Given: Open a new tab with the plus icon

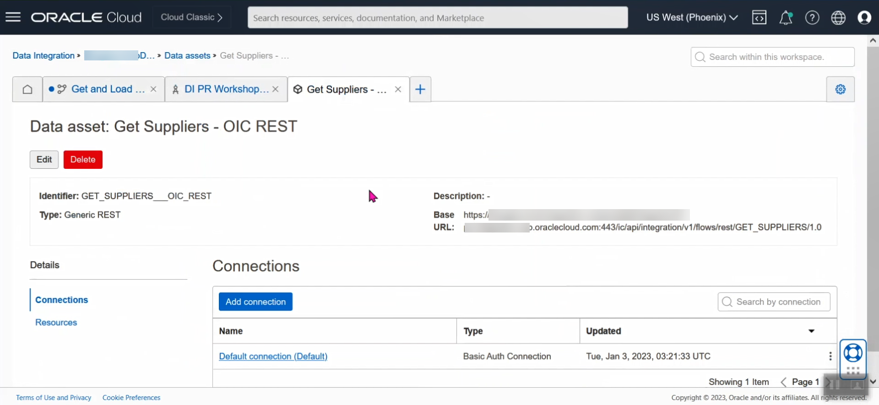Looking at the screenshot, I should pyautogui.click(x=420, y=89).
